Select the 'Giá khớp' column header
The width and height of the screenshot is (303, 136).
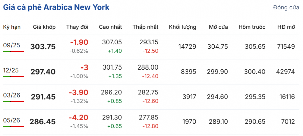point(44,27)
